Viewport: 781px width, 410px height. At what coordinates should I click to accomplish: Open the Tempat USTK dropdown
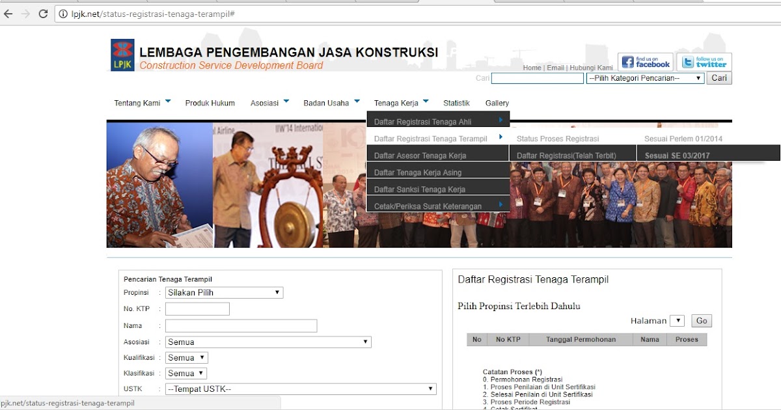point(301,389)
